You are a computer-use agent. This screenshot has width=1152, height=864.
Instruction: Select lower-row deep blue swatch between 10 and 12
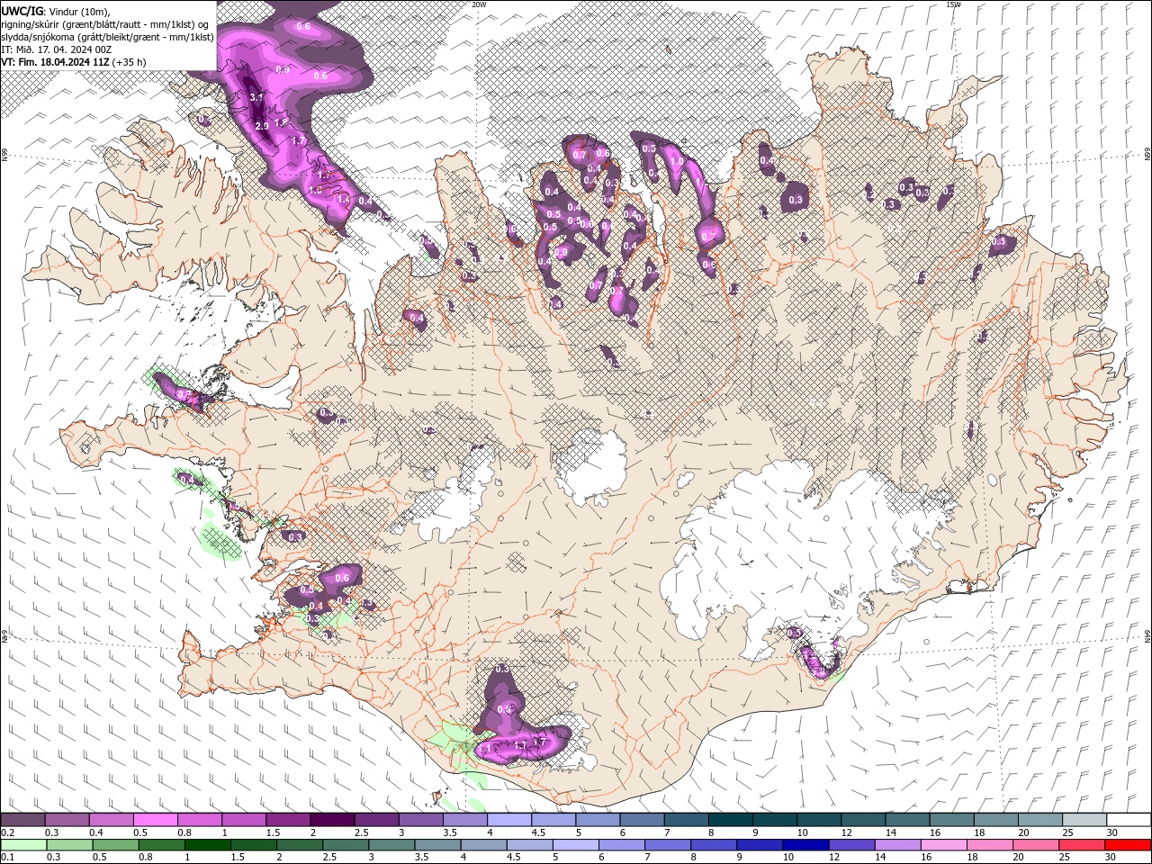pos(805,845)
